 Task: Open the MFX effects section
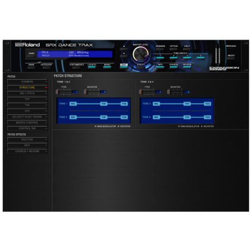point(27,146)
